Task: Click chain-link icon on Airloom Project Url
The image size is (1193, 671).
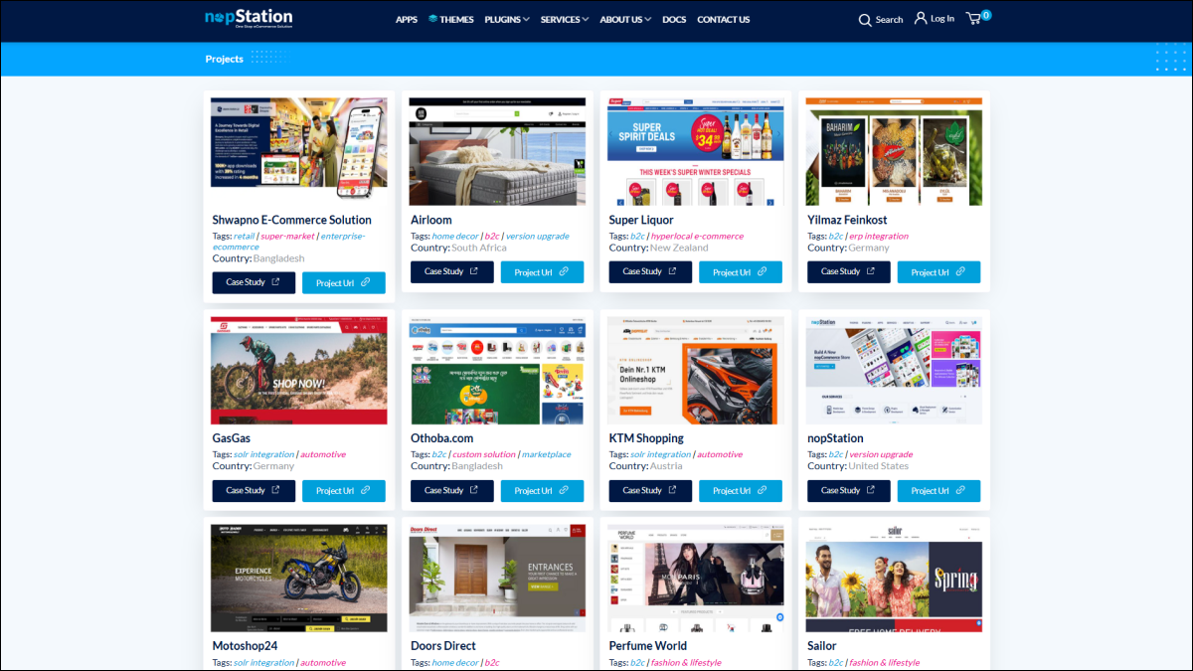Action: point(565,271)
